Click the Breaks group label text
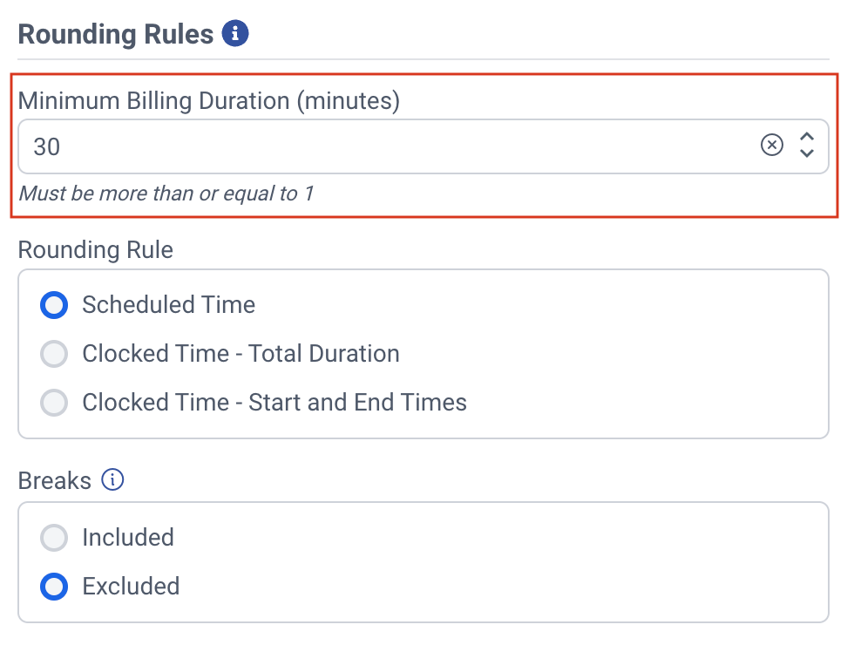Viewport: 854px width, 645px height. (55, 480)
